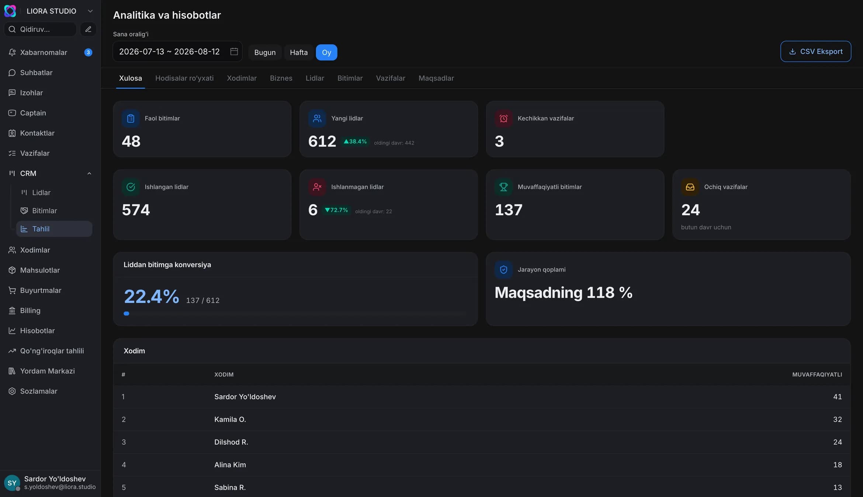Click the SY user avatar
The width and height of the screenshot is (863, 497).
click(12, 483)
